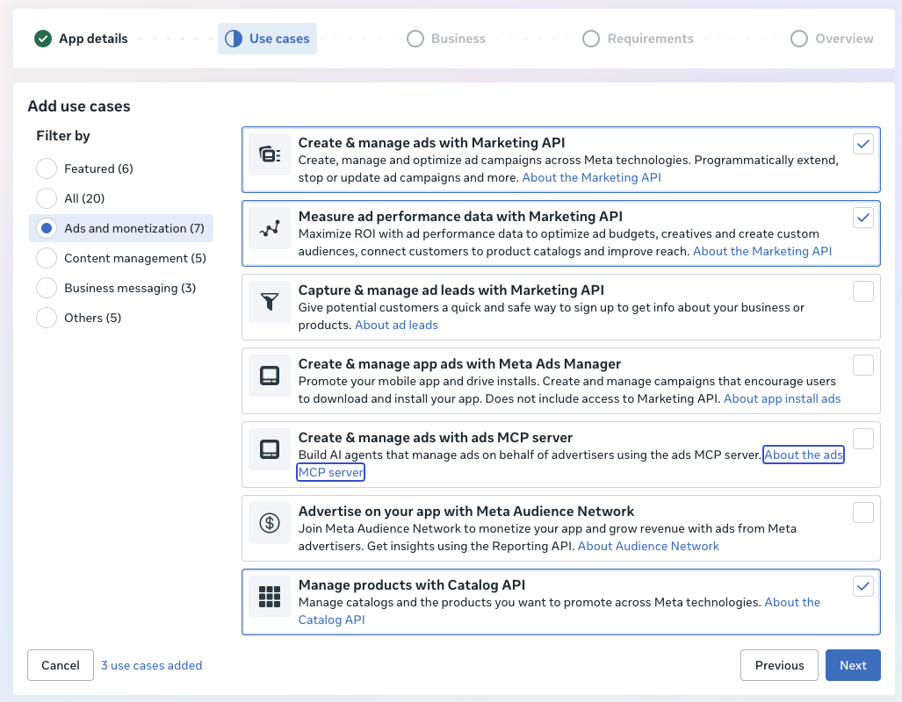Jump to the Business step

446,39
